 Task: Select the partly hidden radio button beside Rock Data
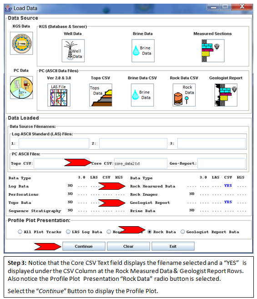click(x=109, y=232)
